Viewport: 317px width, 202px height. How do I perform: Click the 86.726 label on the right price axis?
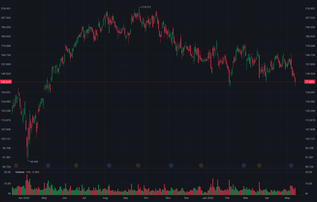click(310, 167)
